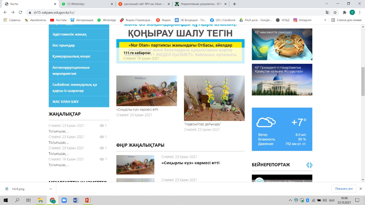Open Яндекс.Переводчик bookmark
Viewport: 365px width, 205px height.
tap(136, 20)
